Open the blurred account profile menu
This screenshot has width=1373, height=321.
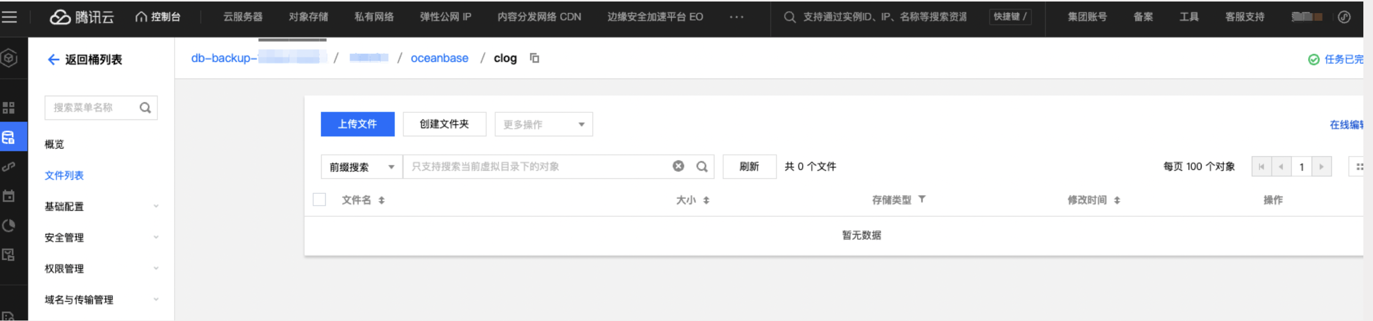(1307, 17)
